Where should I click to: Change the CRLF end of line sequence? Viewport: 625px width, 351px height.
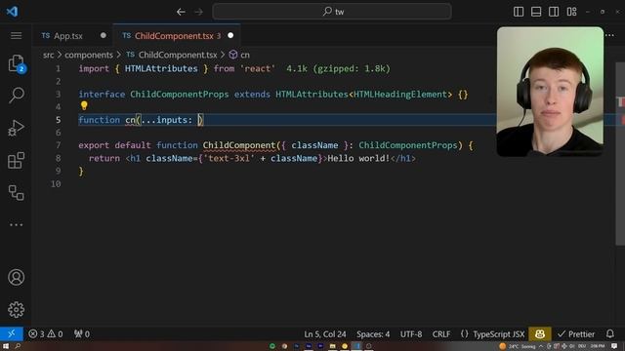(x=441, y=333)
